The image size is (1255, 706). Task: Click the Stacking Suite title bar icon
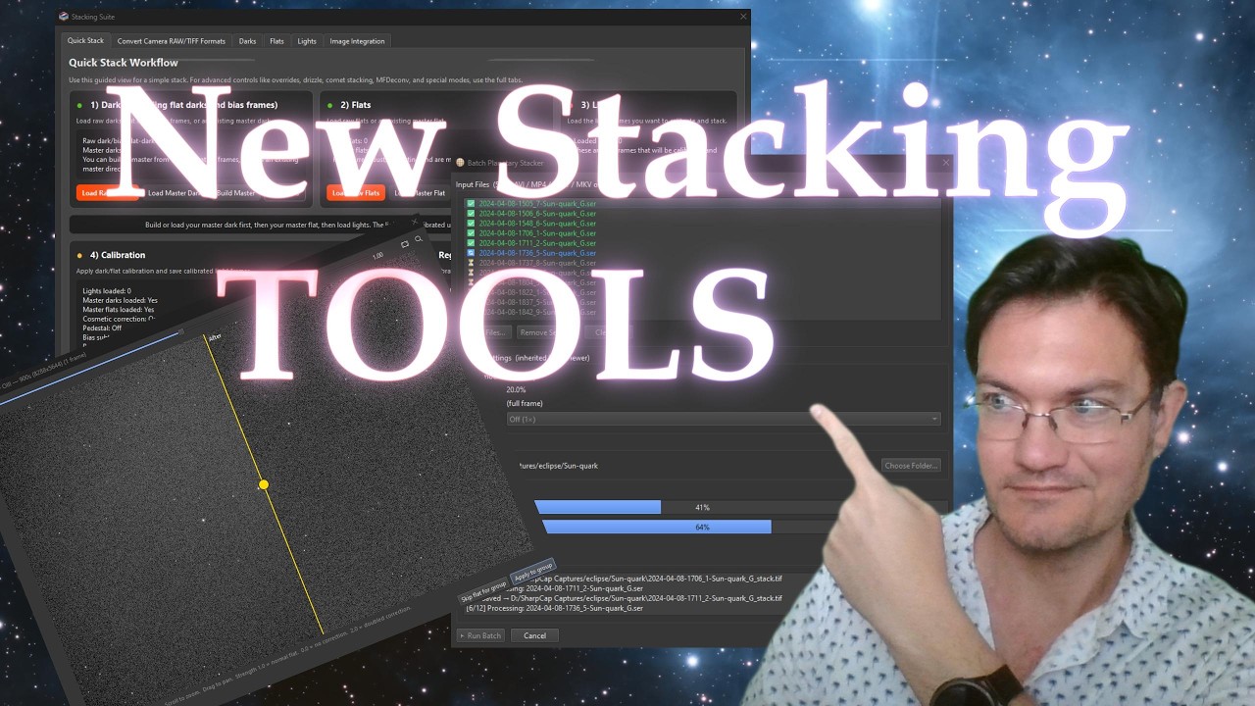[x=64, y=17]
